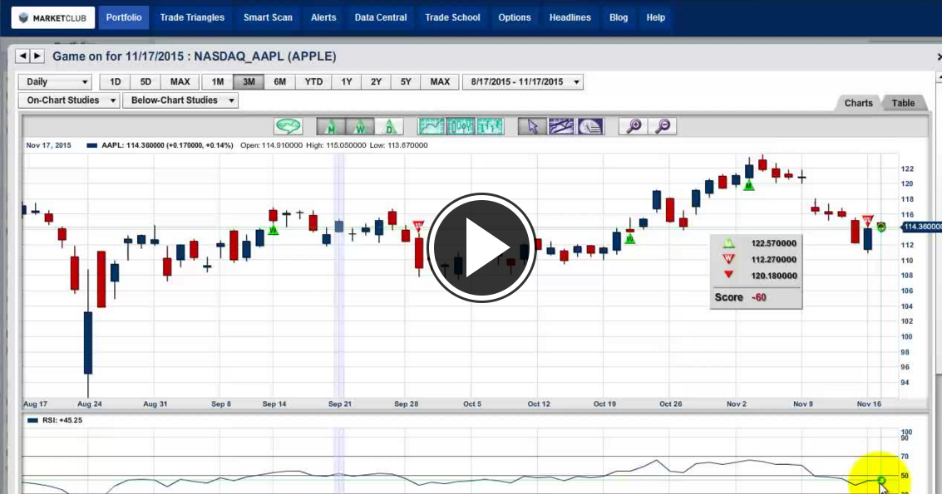
Task: Play the video with center play button
Action: point(481,247)
